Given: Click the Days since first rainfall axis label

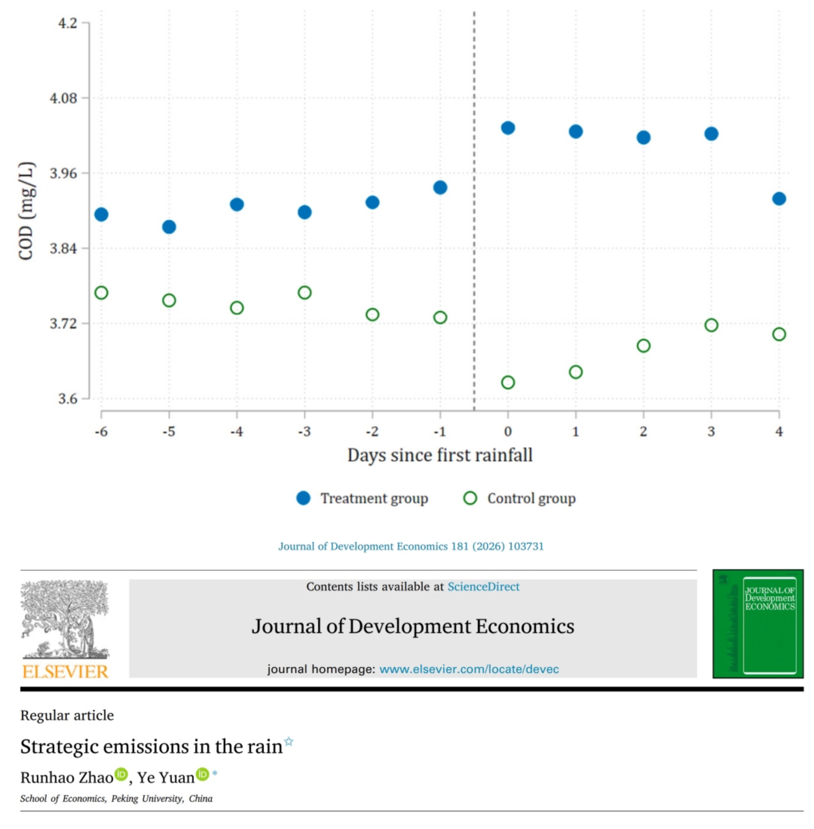Looking at the screenshot, I should point(440,455).
